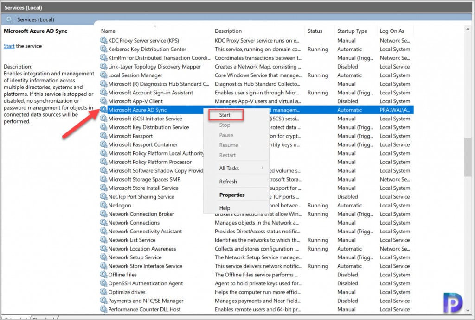Sort services by the Name column header
This screenshot has width=475, height=320.
[x=108, y=31]
